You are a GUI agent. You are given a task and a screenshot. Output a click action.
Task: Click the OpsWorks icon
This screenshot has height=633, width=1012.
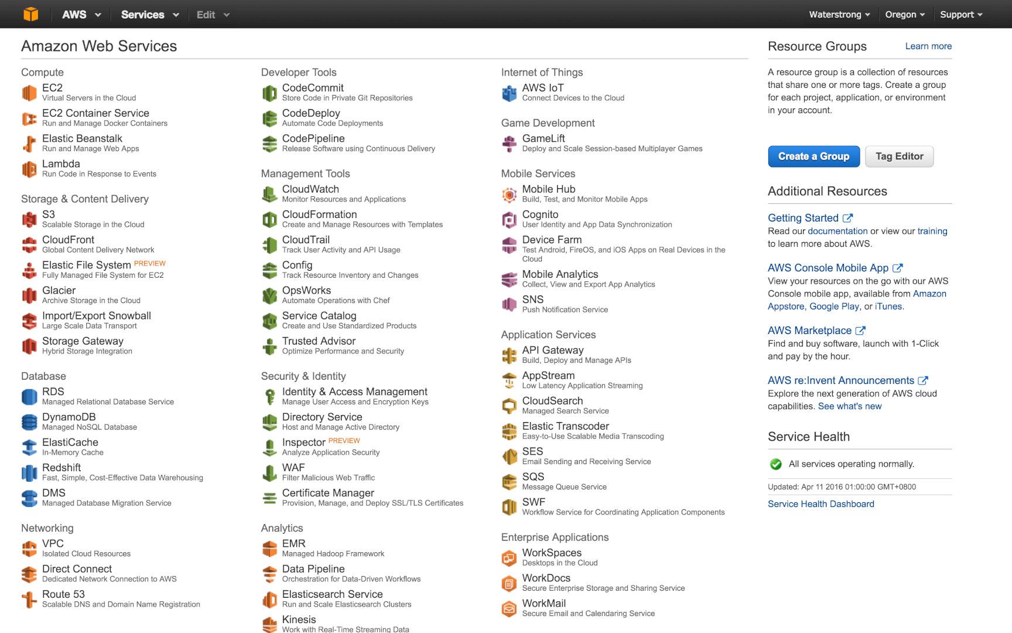point(269,295)
